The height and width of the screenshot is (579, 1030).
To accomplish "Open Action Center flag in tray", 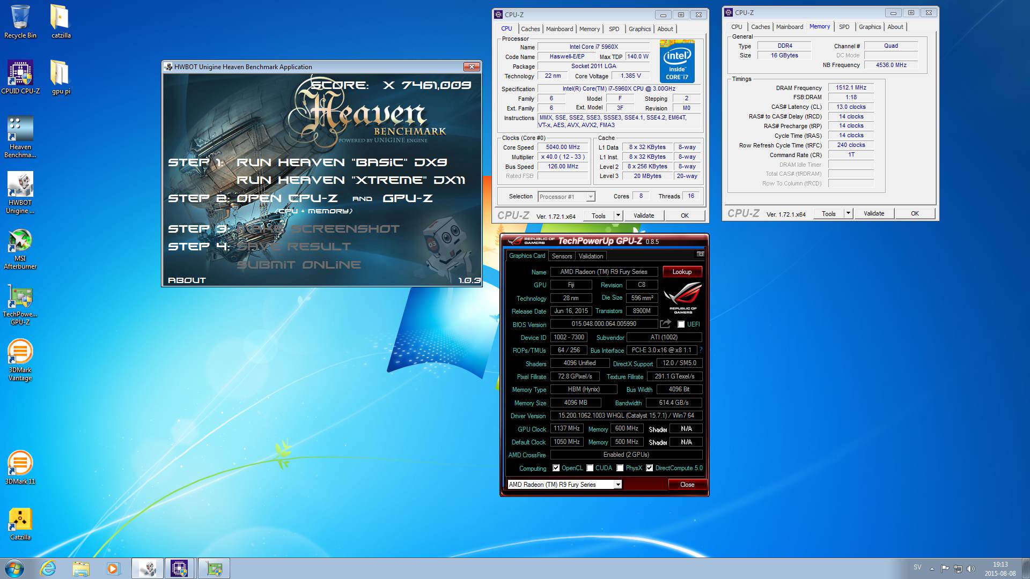I will [x=945, y=569].
